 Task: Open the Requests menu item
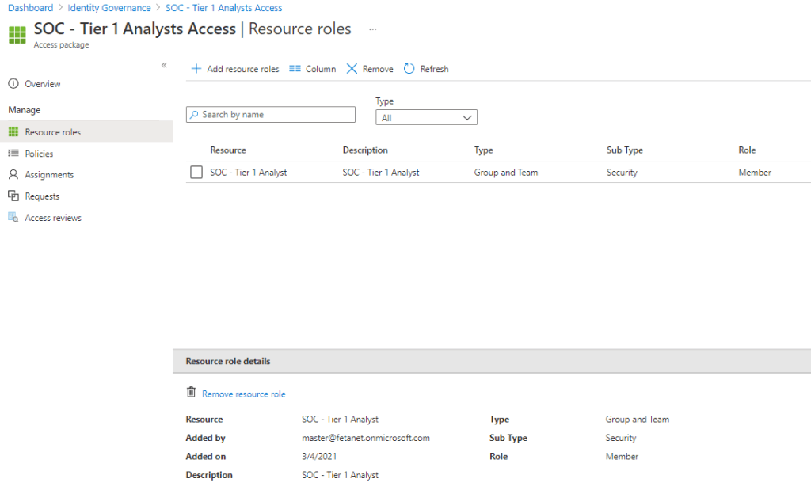point(42,196)
